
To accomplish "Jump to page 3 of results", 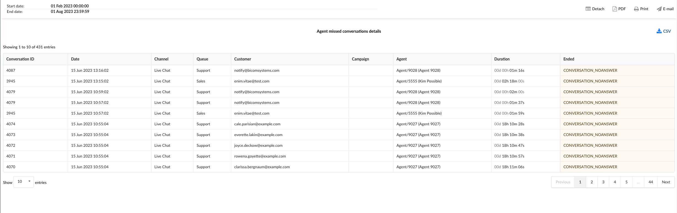I will pyautogui.click(x=603, y=182).
